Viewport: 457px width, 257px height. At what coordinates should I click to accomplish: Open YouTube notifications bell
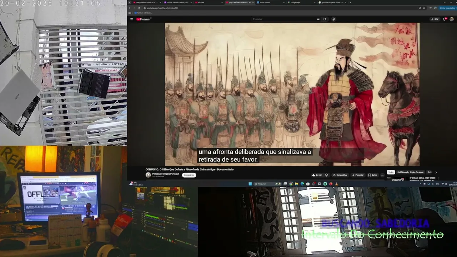445,19
